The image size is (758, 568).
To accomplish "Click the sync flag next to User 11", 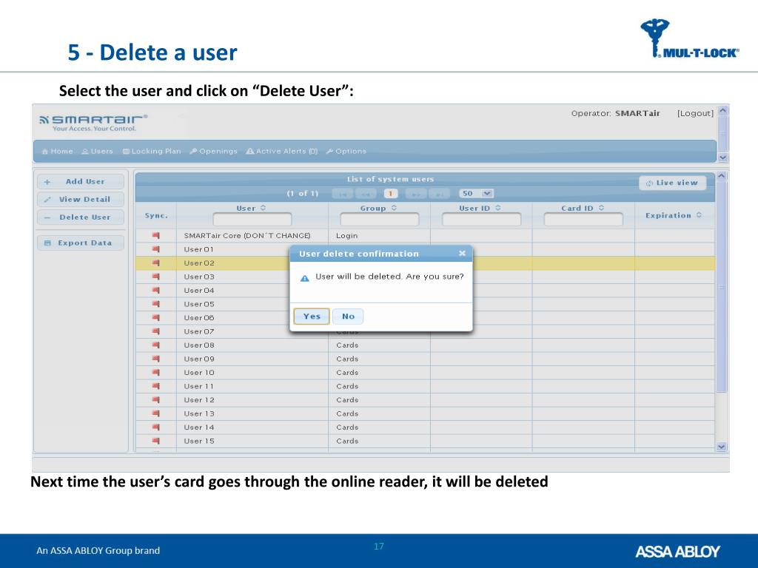I will [x=155, y=386].
